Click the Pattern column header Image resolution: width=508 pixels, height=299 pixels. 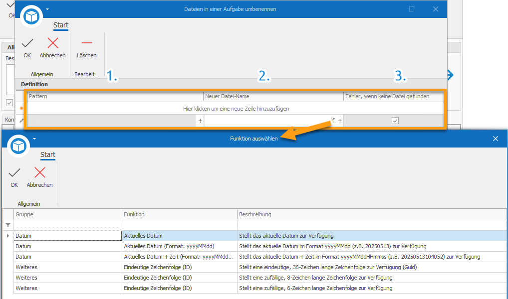click(x=115, y=96)
